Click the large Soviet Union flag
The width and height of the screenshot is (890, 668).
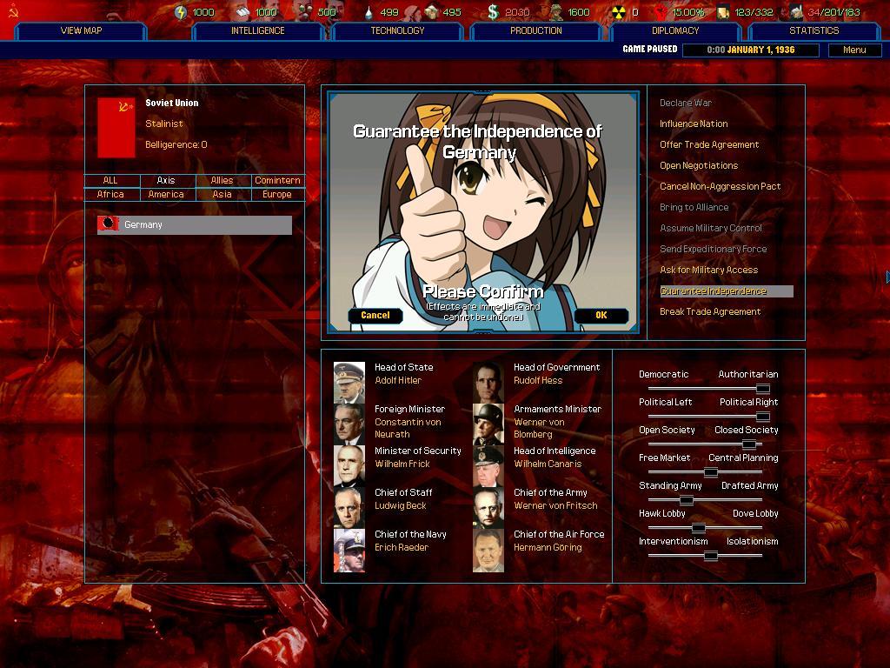(x=116, y=127)
